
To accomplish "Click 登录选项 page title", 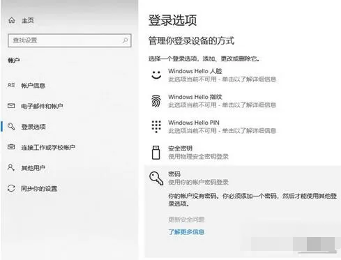I will [x=172, y=20].
